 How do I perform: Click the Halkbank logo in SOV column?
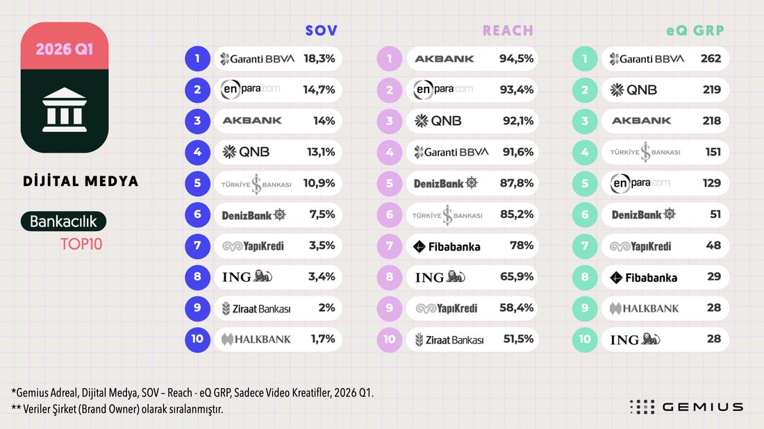coord(256,339)
